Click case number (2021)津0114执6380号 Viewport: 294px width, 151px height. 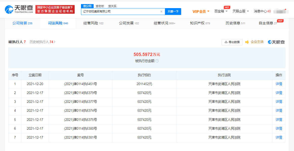click(80, 128)
